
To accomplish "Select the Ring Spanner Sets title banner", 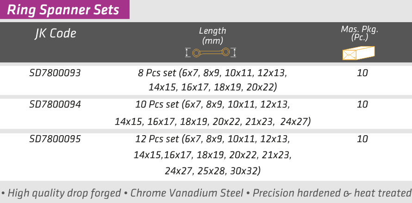I will pyautogui.click(x=64, y=9).
